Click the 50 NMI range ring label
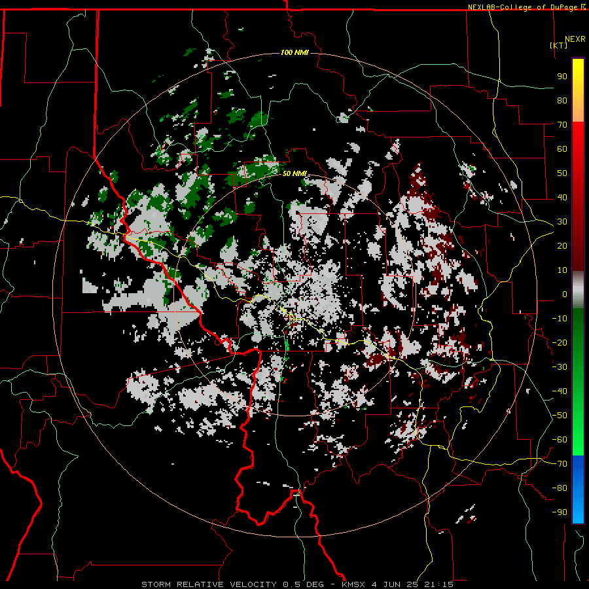The width and height of the screenshot is (589, 589). coord(294,173)
